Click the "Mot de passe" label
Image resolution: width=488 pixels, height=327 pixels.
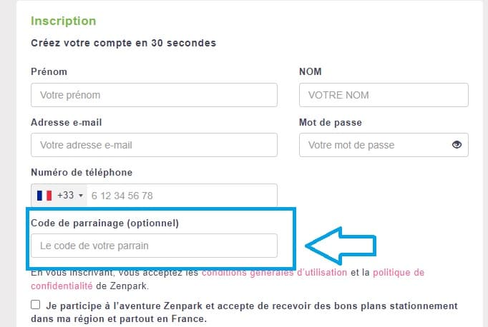(330, 122)
